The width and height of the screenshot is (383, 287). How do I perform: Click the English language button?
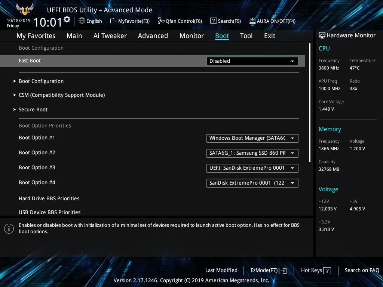tap(91, 21)
